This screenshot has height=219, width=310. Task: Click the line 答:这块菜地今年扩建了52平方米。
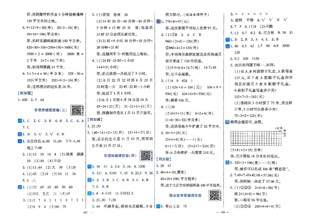coord(193,127)
